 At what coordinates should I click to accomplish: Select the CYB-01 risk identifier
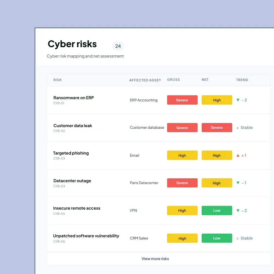click(59, 103)
